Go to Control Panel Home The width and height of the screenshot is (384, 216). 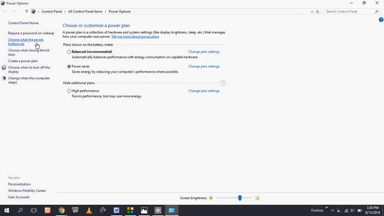click(23, 23)
